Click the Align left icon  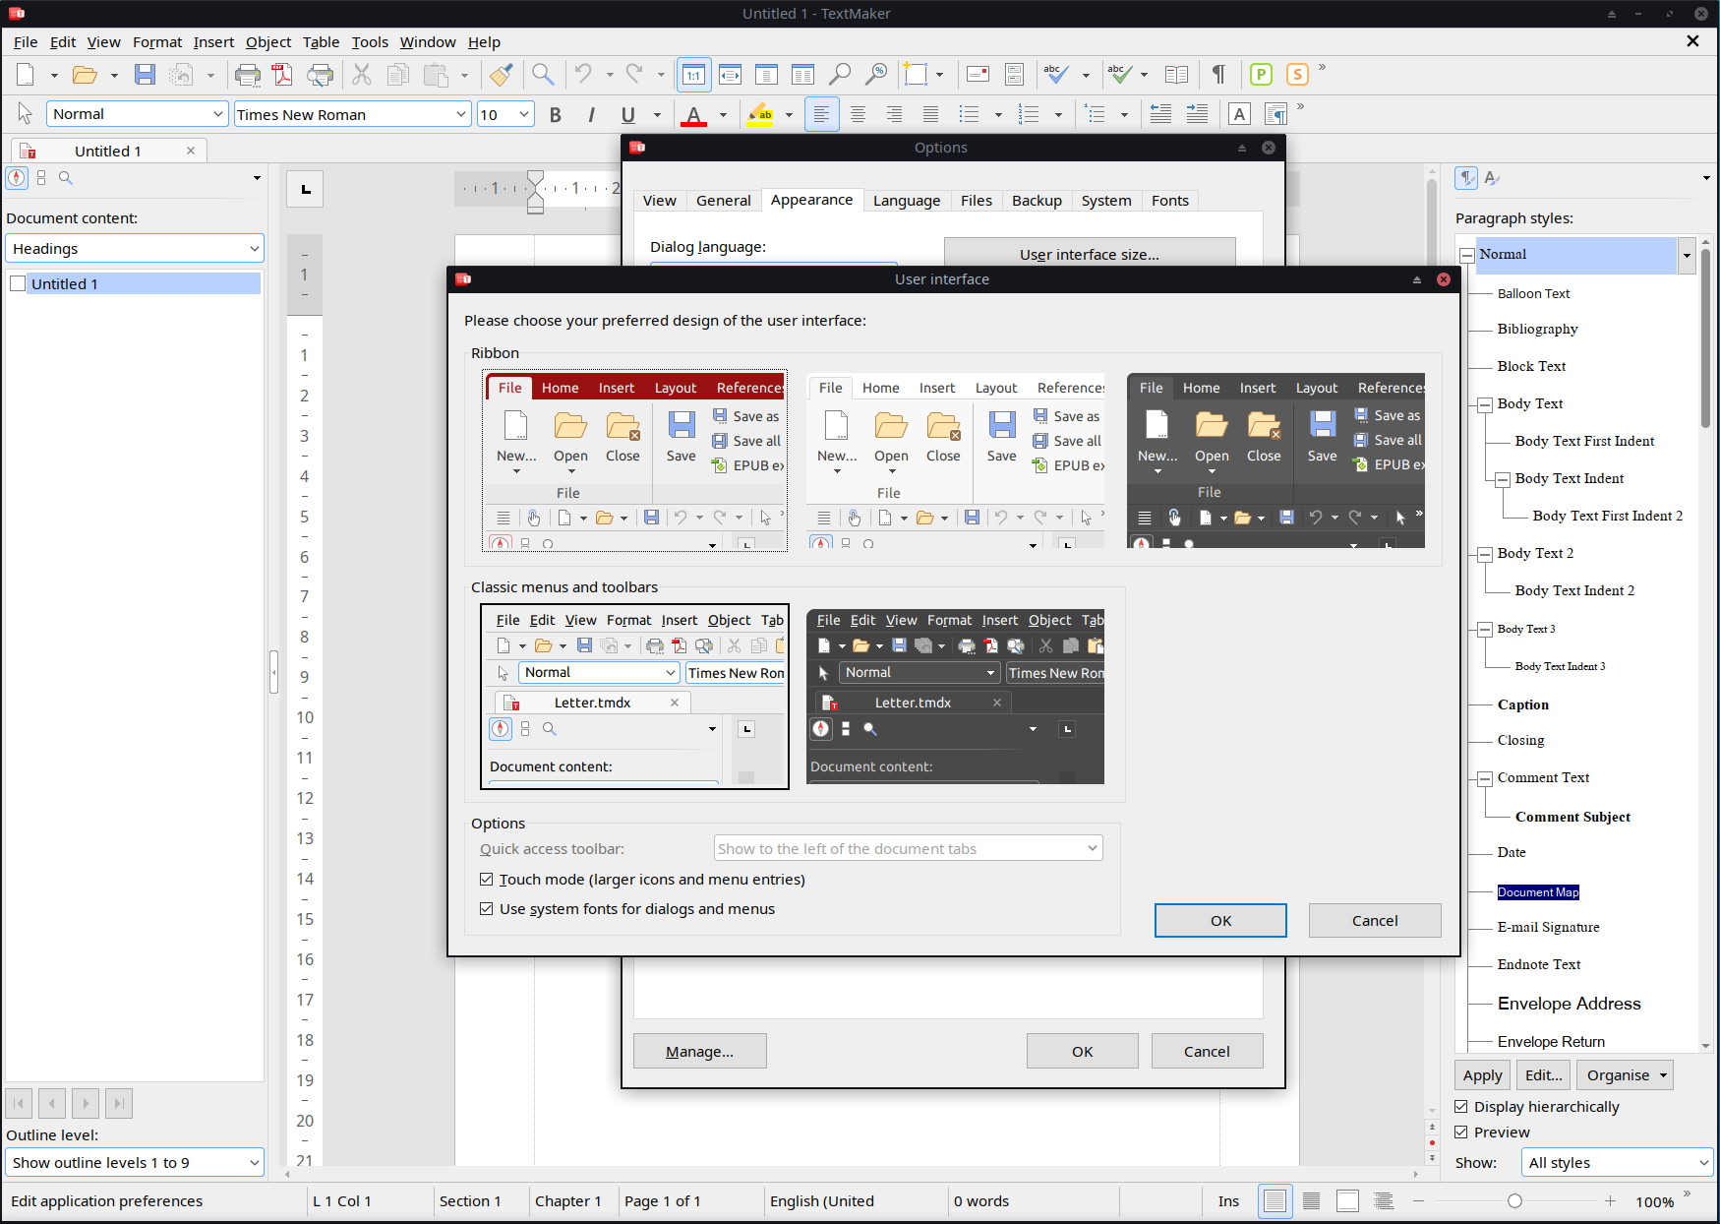click(821, 115)
